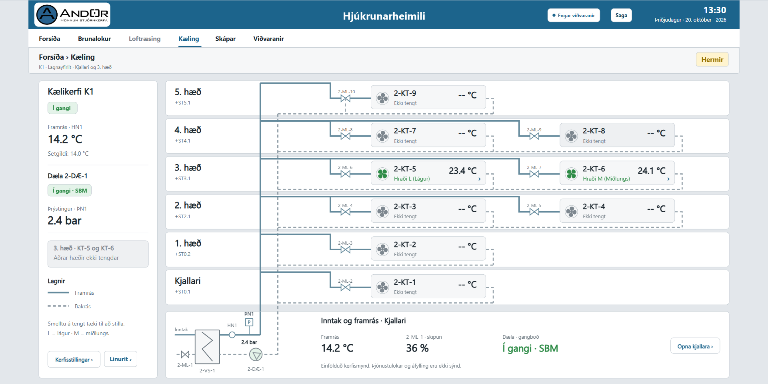Open the Viðvaranir tab
The image size is (768, 384).
pyautogui.click(x=269, y=39)
